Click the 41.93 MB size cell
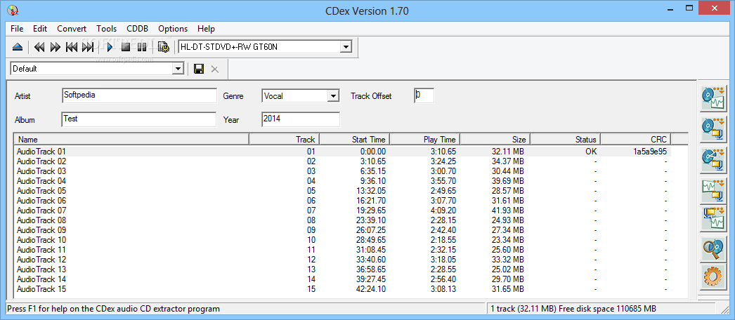Viewport: 735px width, 320px height. (508, 211)
